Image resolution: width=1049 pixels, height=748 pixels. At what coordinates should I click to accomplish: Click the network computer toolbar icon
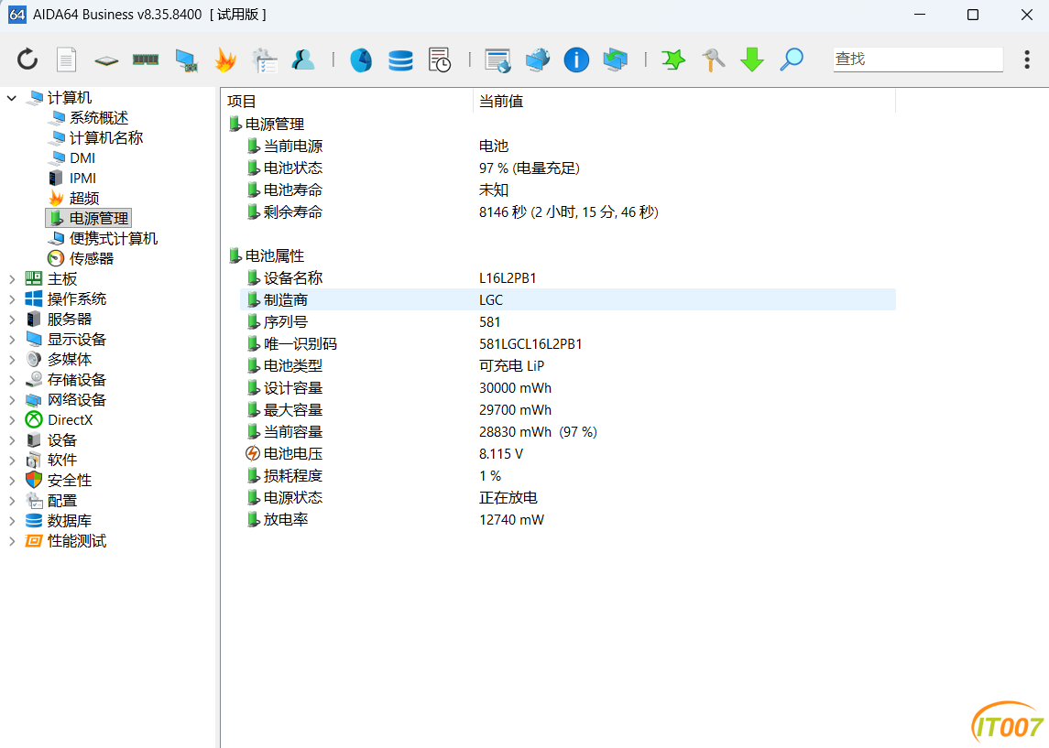(x=186, y=60)
